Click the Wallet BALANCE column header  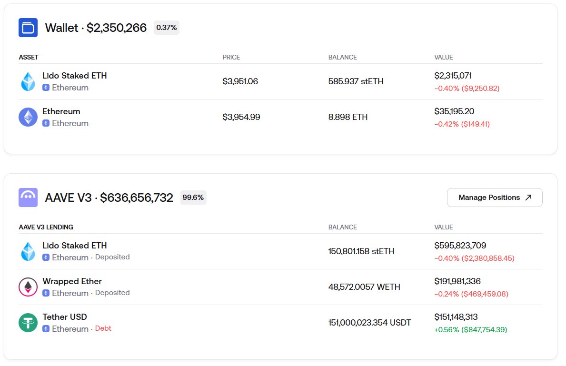(342, 57)
